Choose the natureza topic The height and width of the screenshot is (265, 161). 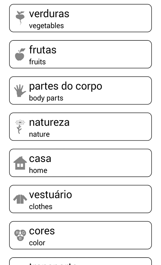click(80, 127)
